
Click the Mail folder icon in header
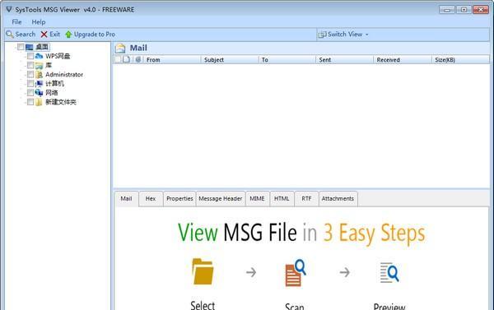(120, 49)
